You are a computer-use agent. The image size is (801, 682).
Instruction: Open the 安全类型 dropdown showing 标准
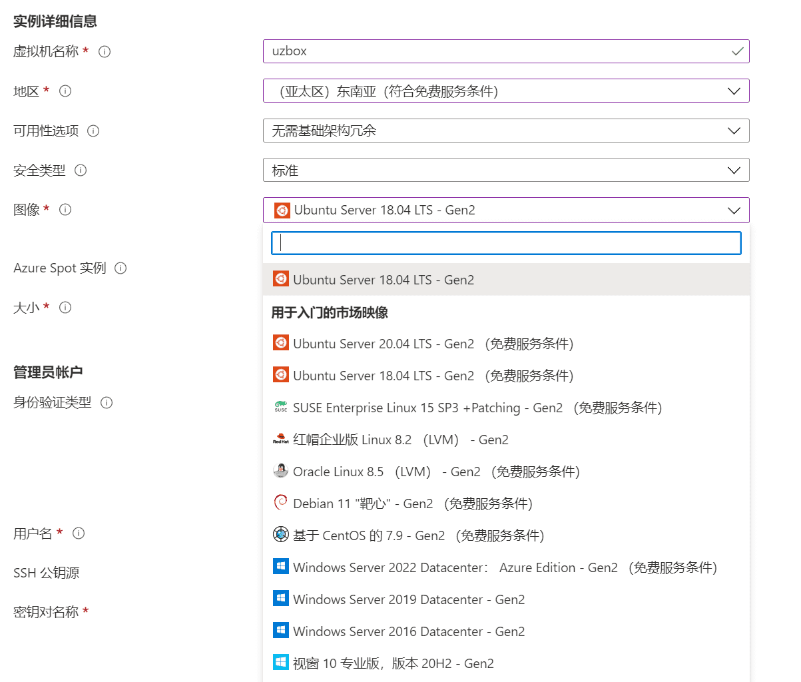coord(506,170)
